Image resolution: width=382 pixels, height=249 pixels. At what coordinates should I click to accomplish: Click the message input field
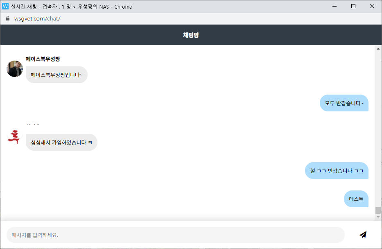pos(175,235)
